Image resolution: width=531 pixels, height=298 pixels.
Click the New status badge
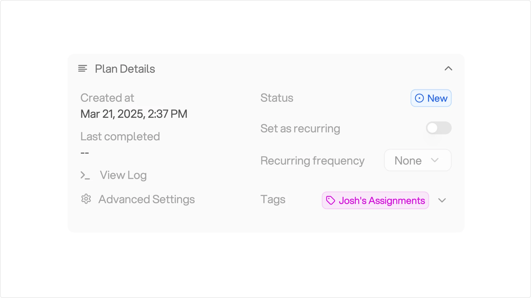point(431,98)
